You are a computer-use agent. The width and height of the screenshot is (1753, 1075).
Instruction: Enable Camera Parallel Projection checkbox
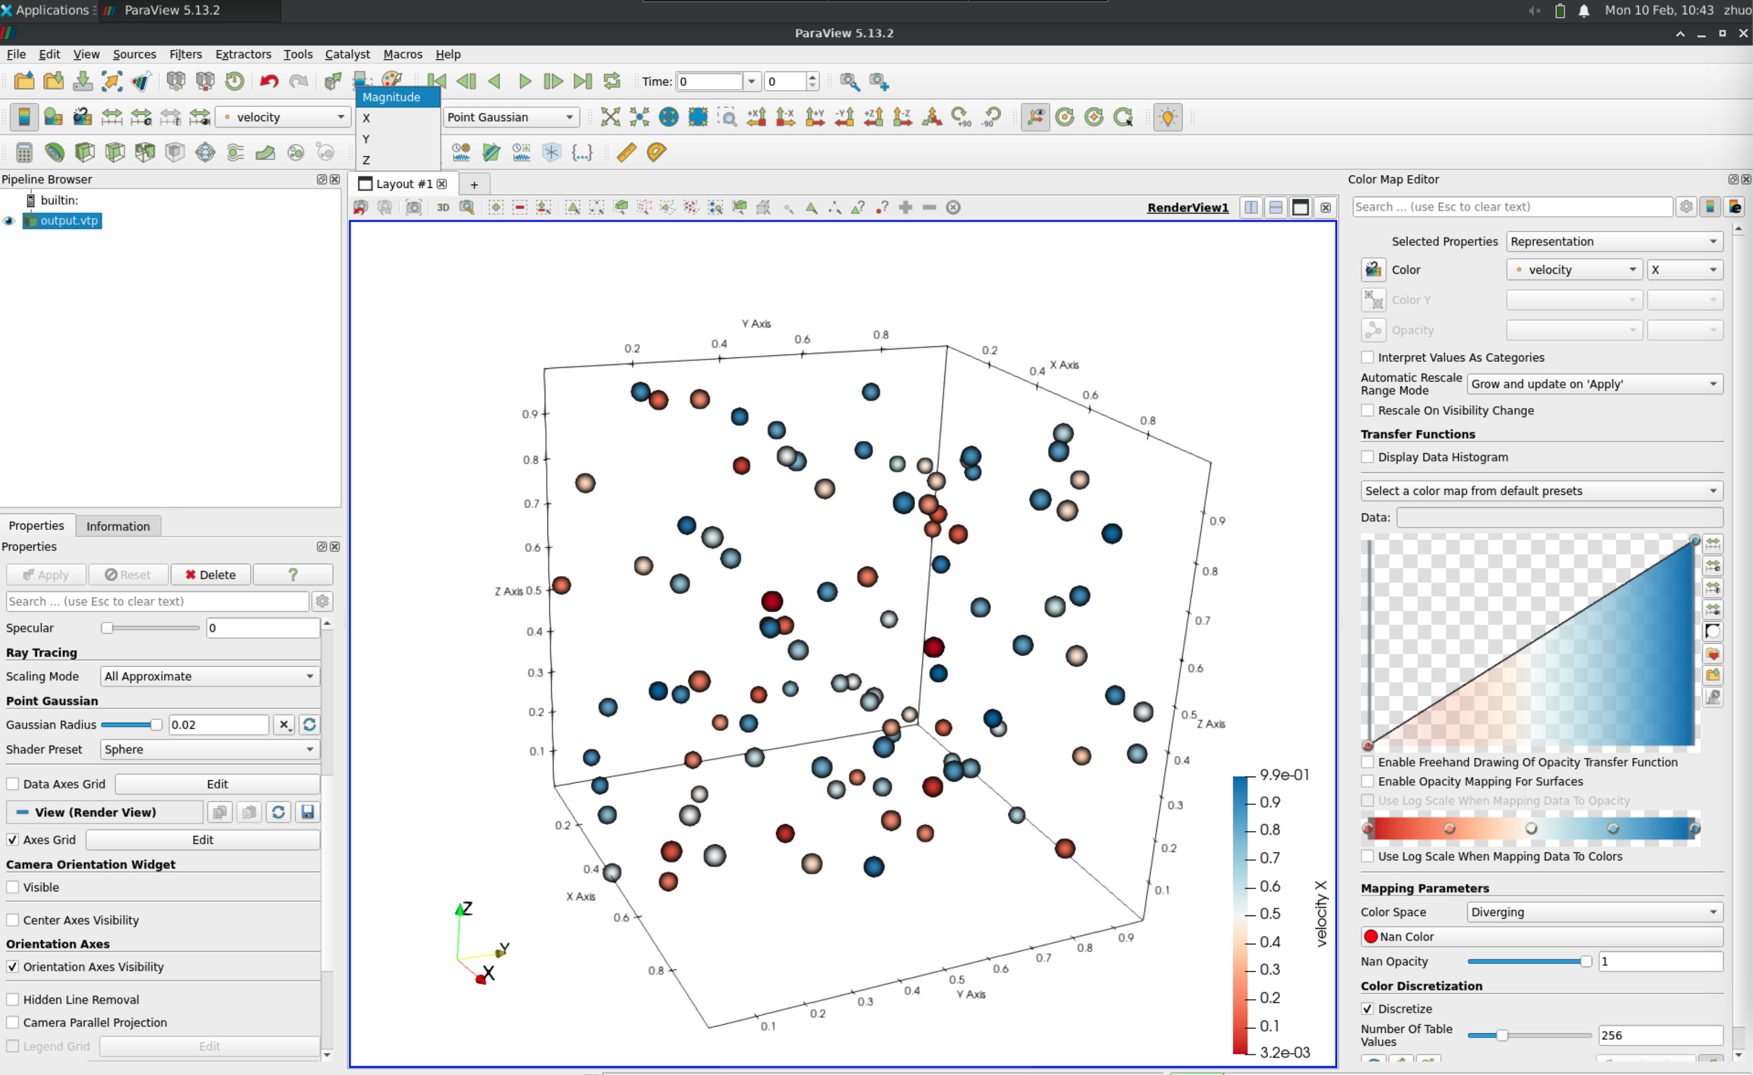tap(13, 1022)
